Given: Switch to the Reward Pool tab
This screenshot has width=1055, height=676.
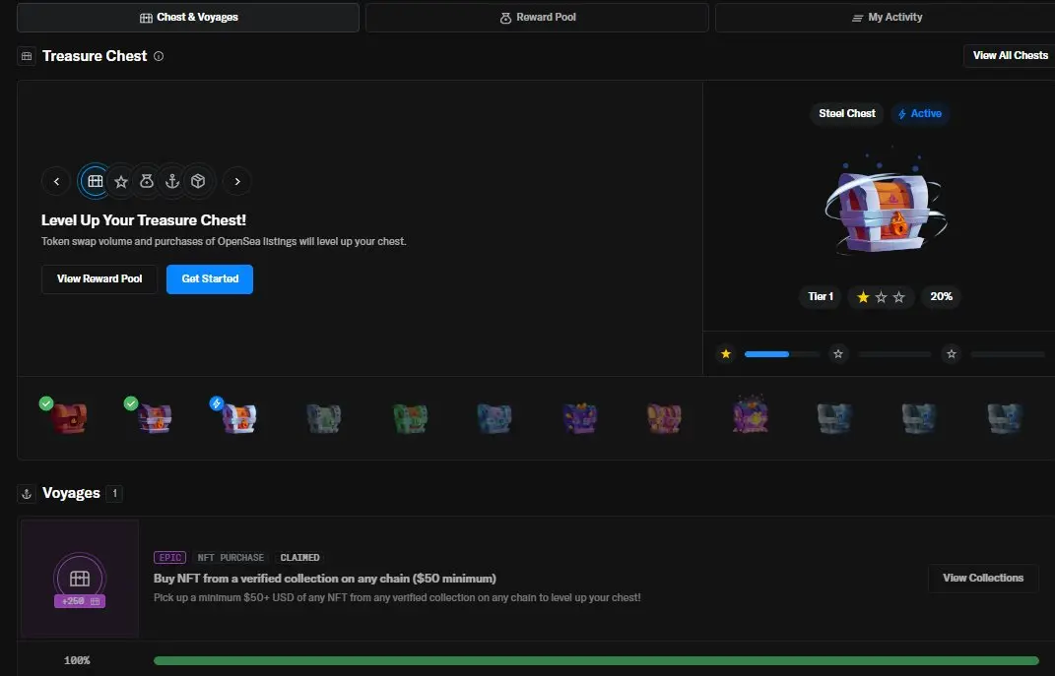Looking at the screenshot, I should pyautogui.click(x=537, y=18).
